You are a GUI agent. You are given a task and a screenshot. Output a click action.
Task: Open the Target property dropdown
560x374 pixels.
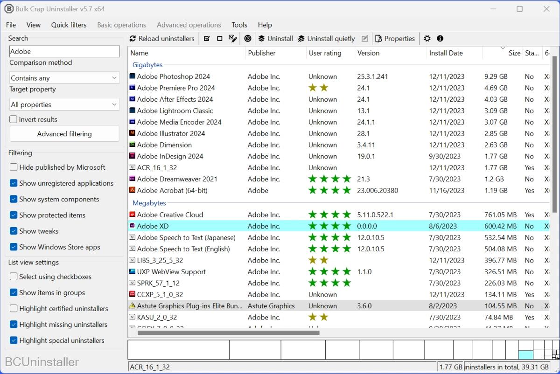(x=64, y=104)
